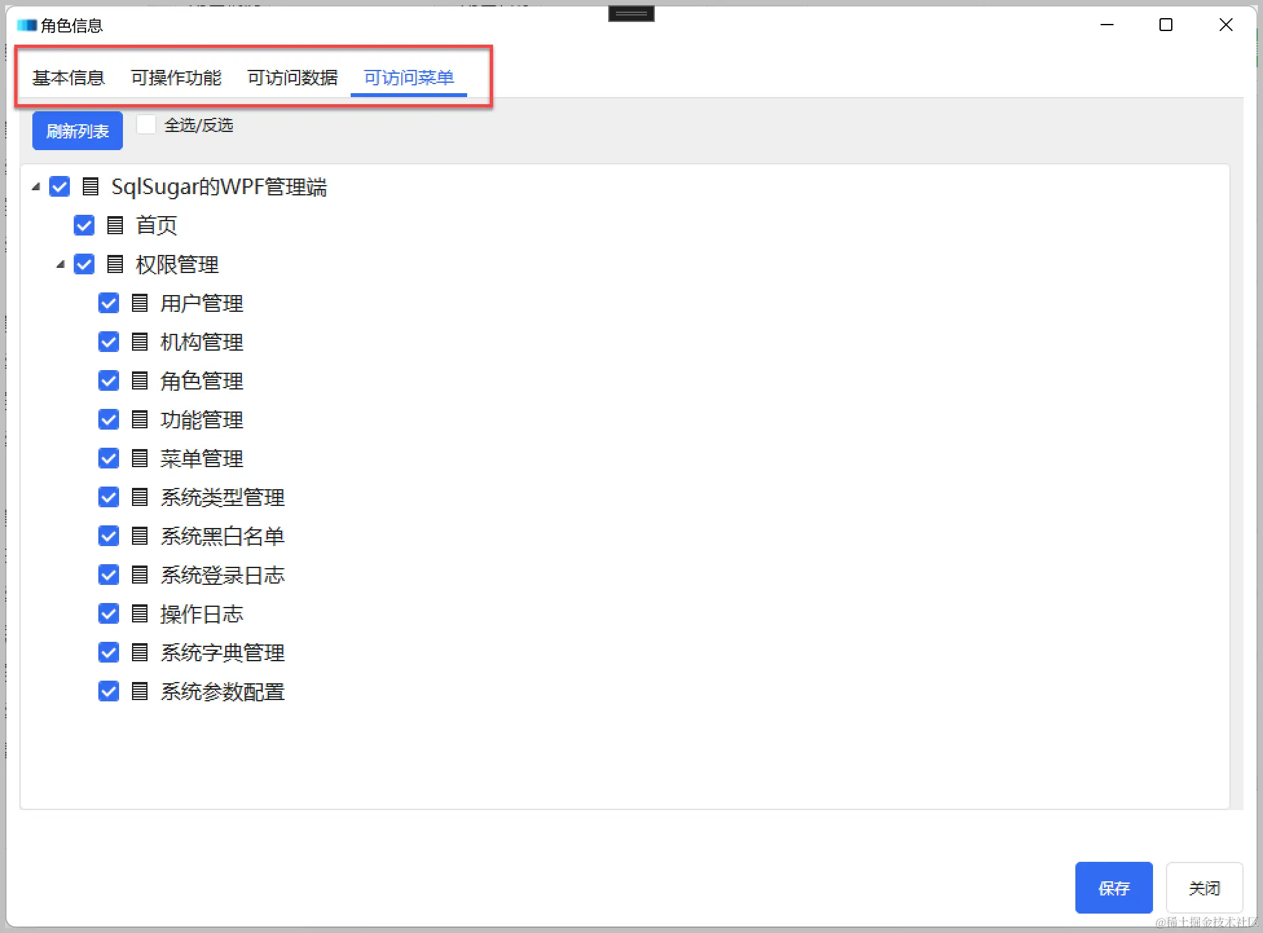1263x933 pixels.
Task: Click the list icon next to 机构管理
Action: tap(140, 342)
